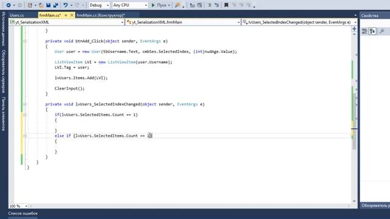Click the Increase Indent toolbar icon
The image size is (390, 219).
pos(216,5)
